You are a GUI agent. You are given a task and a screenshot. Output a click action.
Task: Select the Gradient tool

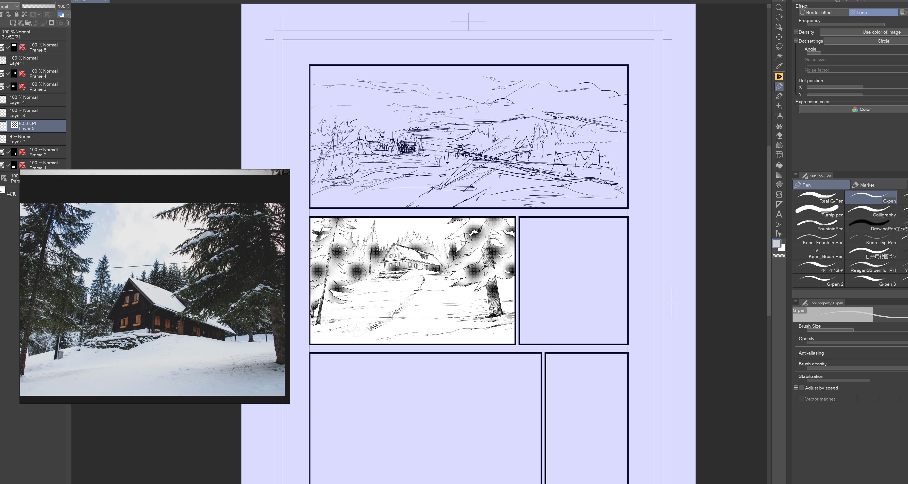[779, 175]
